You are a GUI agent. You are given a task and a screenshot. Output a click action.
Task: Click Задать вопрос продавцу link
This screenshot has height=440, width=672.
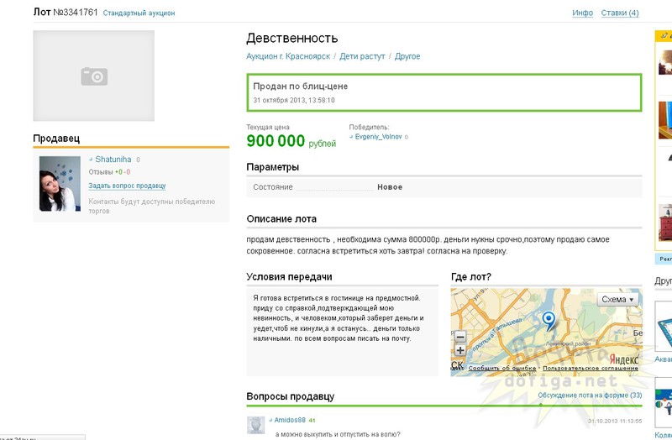127,186
